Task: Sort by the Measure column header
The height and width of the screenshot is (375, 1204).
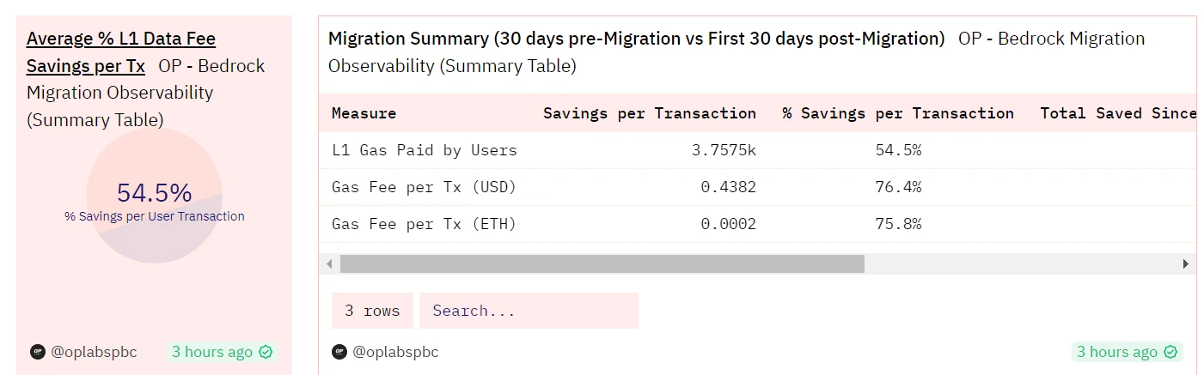Action: point(364,113)
